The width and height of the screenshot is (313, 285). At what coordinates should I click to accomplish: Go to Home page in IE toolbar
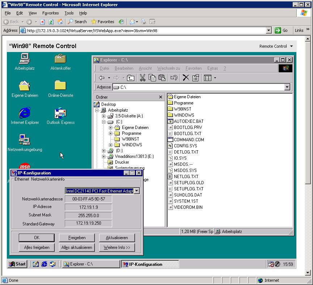[x=60, y=22]
